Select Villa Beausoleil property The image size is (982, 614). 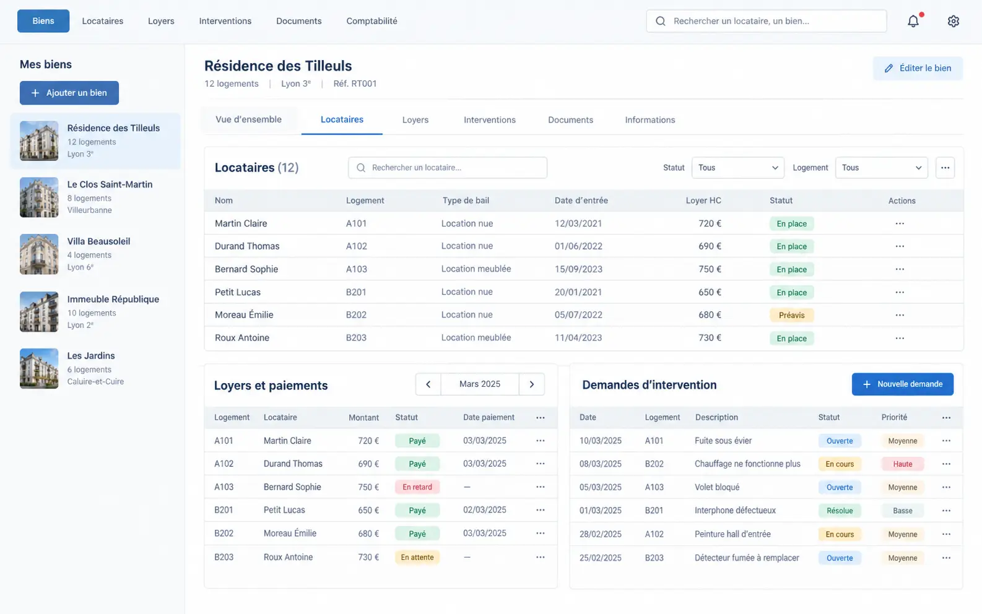coord(95,254)
